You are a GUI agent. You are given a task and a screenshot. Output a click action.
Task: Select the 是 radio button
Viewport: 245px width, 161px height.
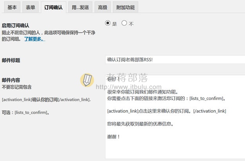(x=108, y=23)
